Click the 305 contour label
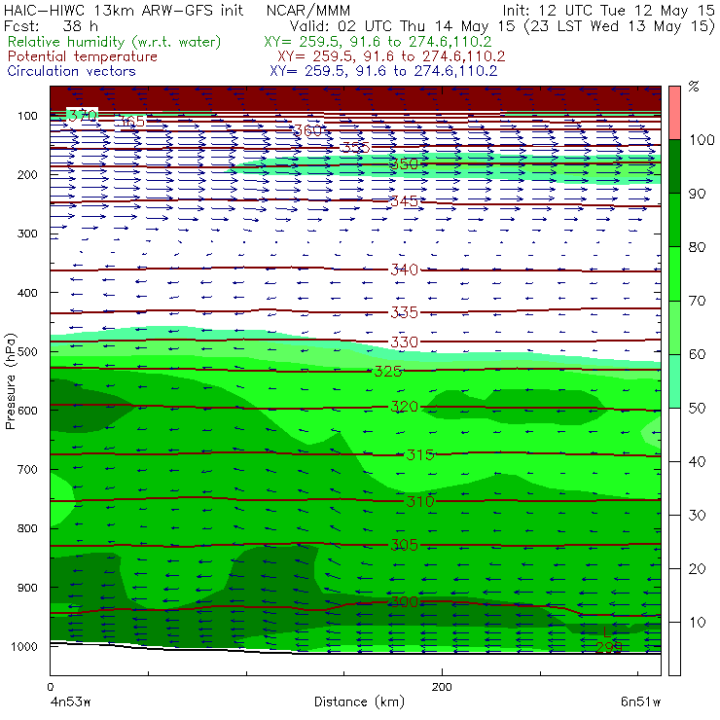The width and height of the screenshot is (720, 720). coord(404,545)
